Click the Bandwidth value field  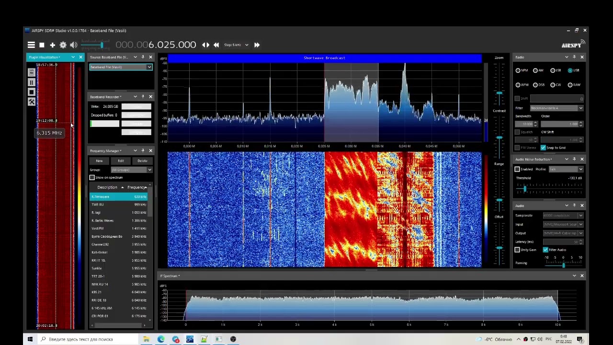[525, 124]
